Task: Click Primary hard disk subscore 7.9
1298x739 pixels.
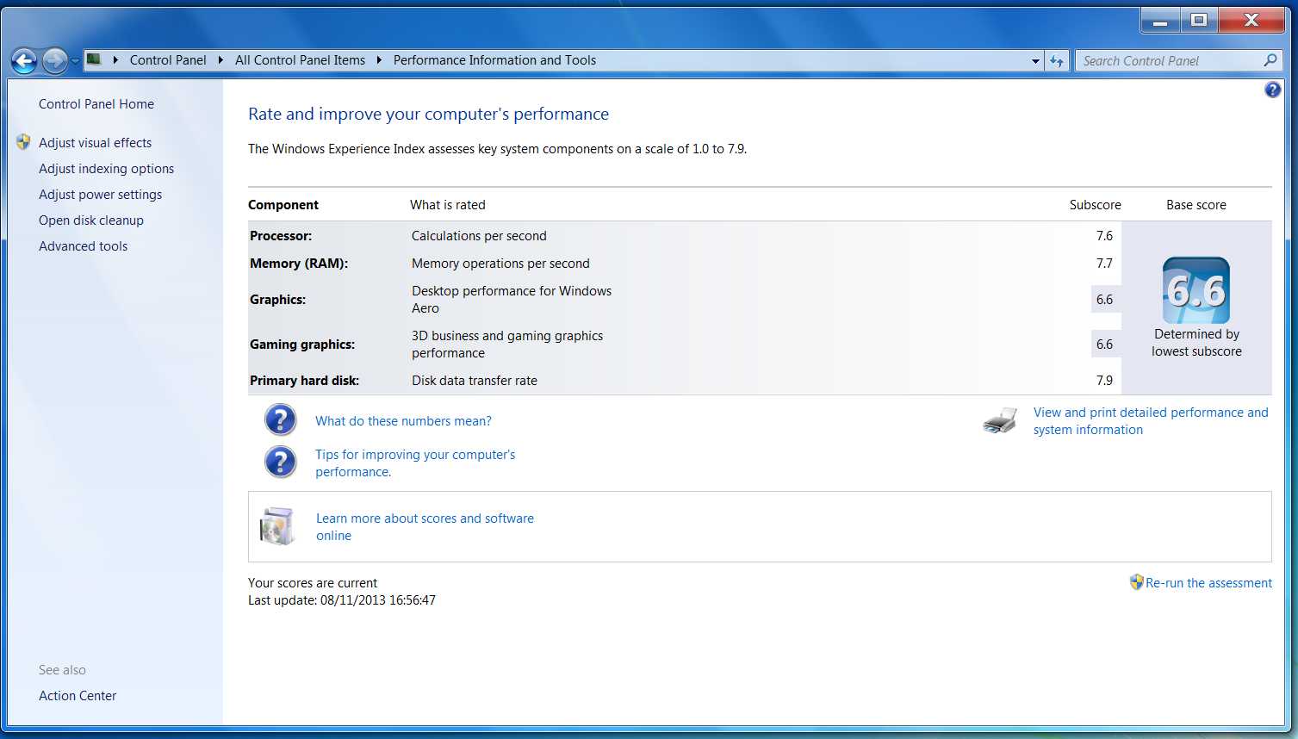Action: pos(1104,381)
